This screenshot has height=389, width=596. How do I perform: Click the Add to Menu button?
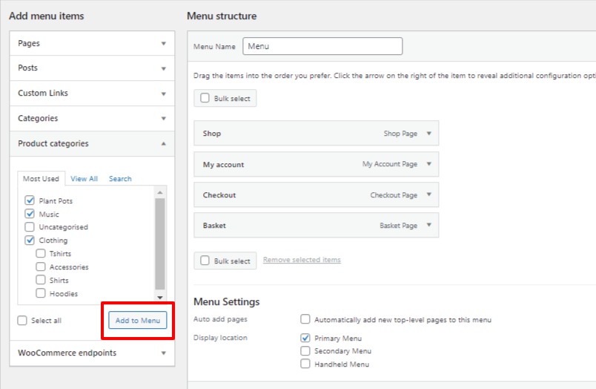[x=138, y=320]
